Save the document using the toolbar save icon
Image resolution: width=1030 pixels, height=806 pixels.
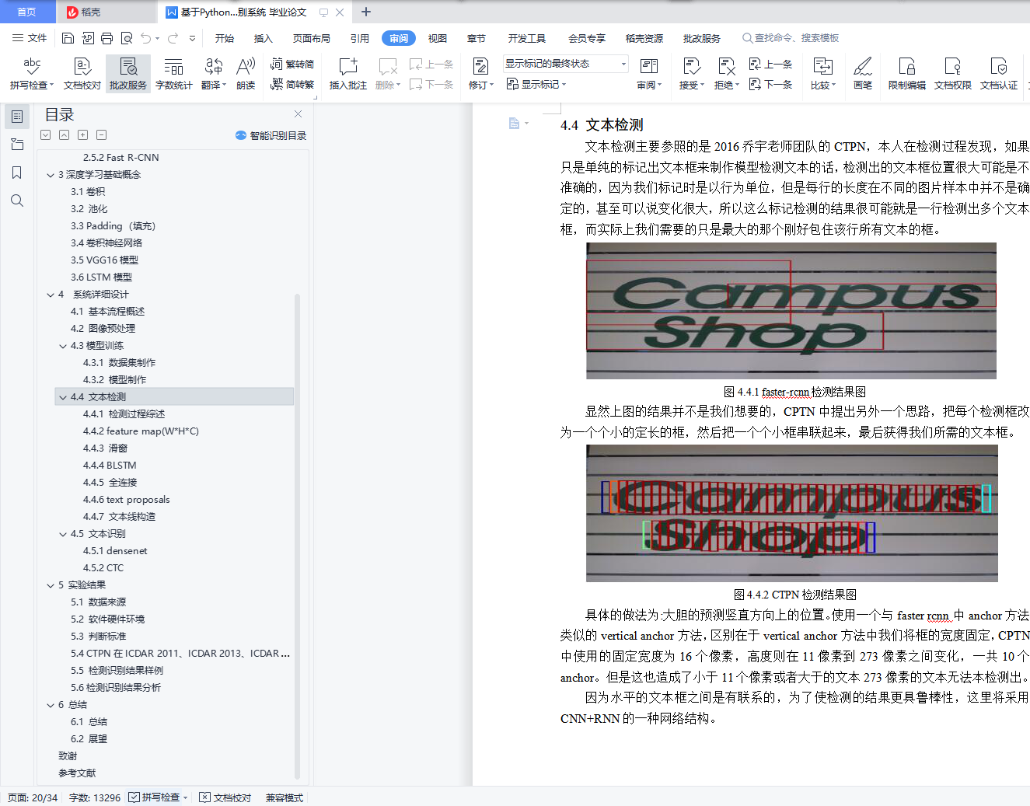(x=68, y=38)
